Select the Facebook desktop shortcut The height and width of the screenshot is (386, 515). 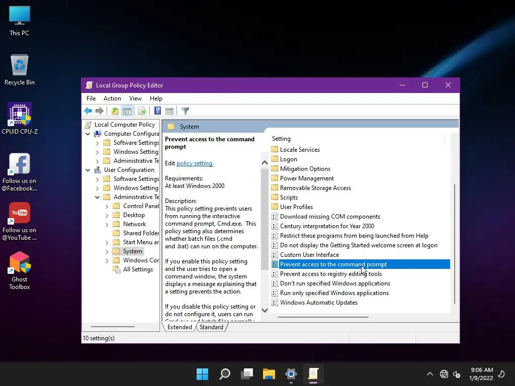click(20, 172)
